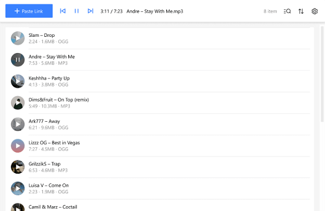This screenshot has width=325, height=211.
Task: Play Keshhha – Party Up
Action: (18, 81)
